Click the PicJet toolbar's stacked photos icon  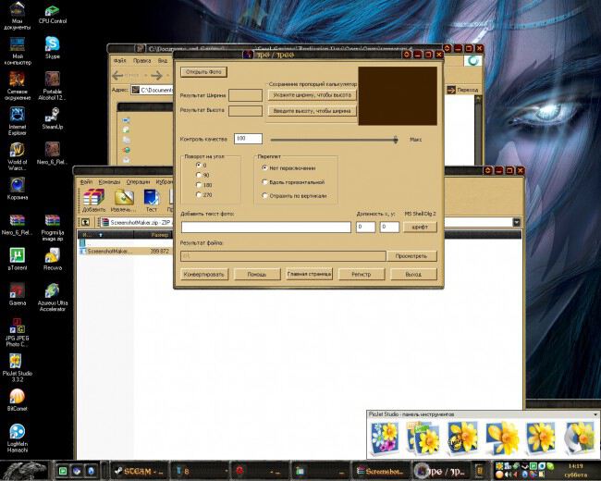(423, 438)
